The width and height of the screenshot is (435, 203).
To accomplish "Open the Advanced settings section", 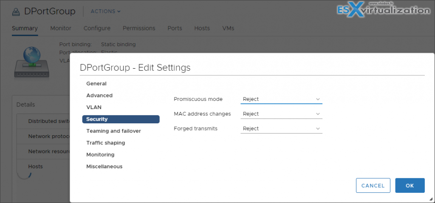I will click(99, 96).
